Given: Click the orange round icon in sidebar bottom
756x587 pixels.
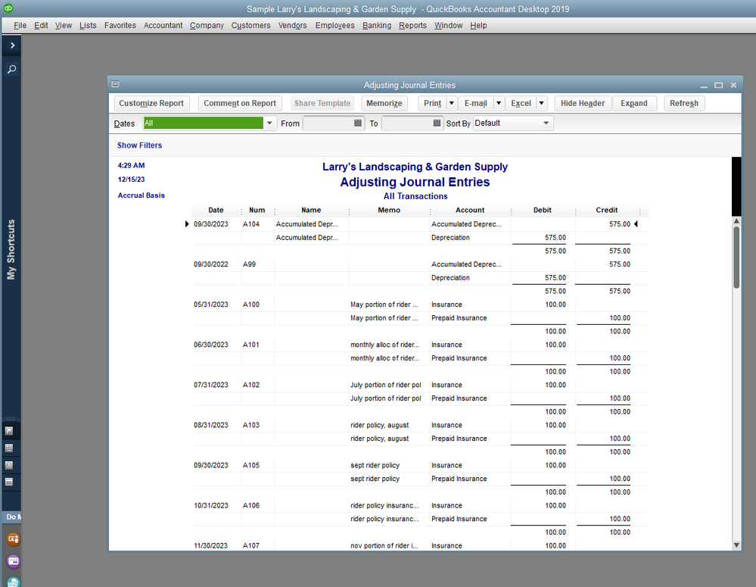Looking at the screenshot, I should [x=12, y=539].
